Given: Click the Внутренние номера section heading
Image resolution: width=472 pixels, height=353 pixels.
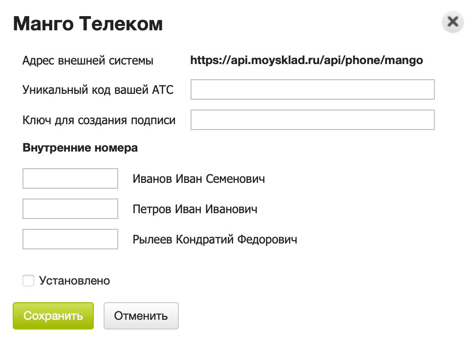Looking at the screenshot, I should point(79,148).
